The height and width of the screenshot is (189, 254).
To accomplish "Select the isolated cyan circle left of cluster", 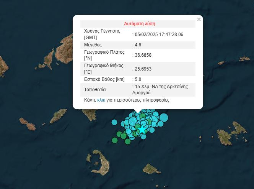I will click(114, 122).
